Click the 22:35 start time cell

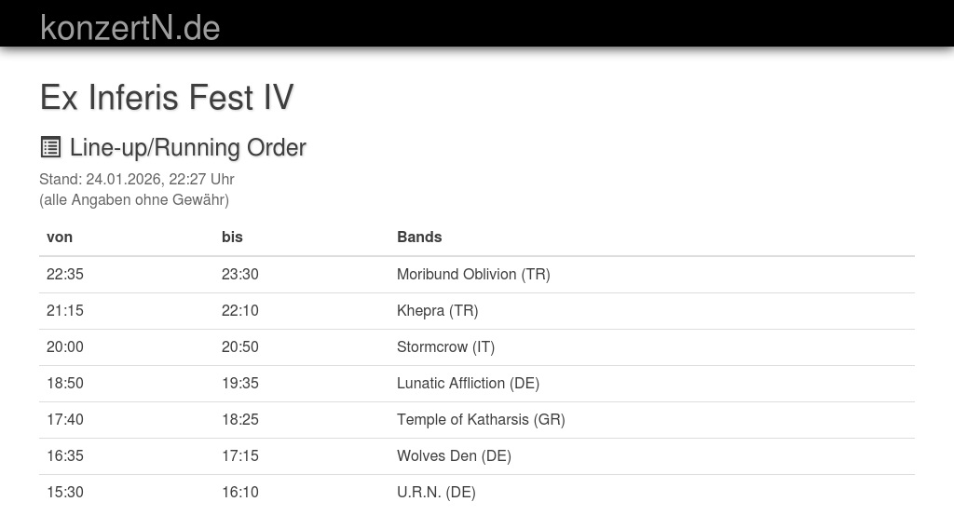pyautogui.click(x=65, y=274)
